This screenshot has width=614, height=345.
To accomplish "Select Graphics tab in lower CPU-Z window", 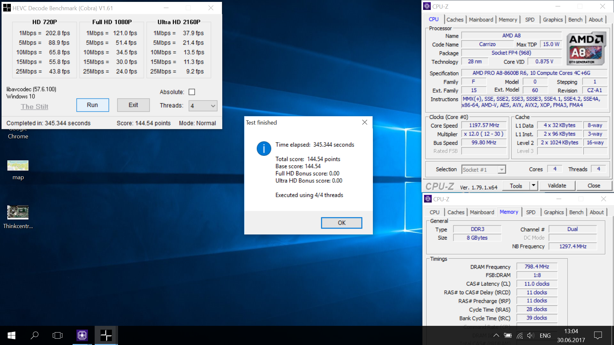I will click(x=554, y=212).
